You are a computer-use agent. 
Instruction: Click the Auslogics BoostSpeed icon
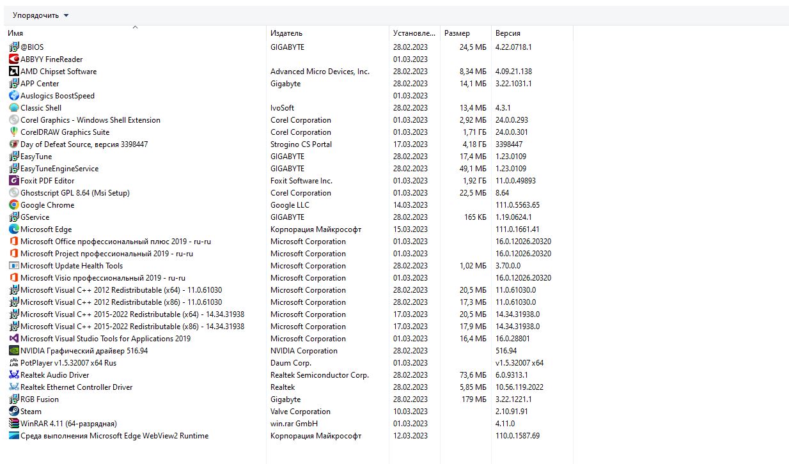tap(14, 95)
